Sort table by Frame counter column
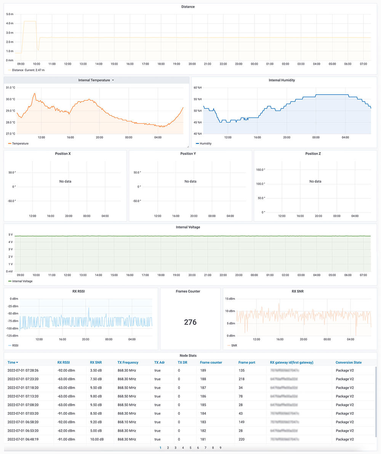The width and height of the screenshot is (381, 454). tap(211, 362)
